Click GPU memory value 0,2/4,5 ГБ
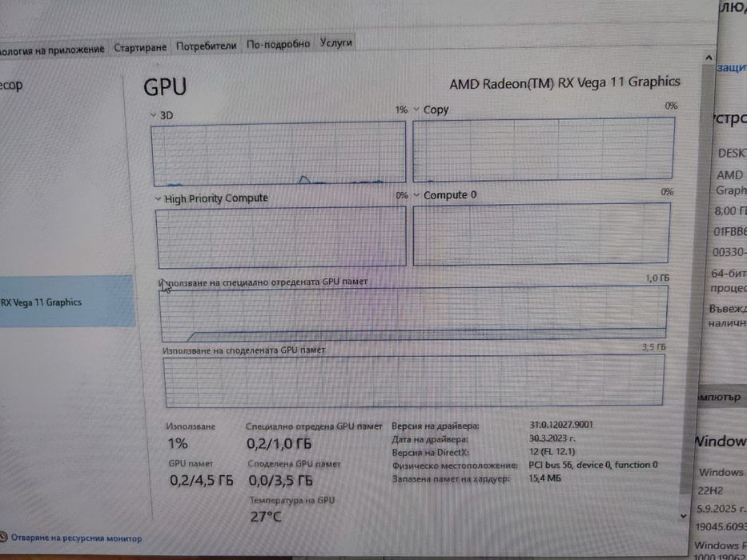The height and width of the screenshot is (560, 747). [x=202, y=481]
